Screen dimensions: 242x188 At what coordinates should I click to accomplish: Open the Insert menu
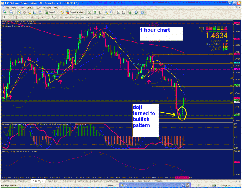pos(21,7)
